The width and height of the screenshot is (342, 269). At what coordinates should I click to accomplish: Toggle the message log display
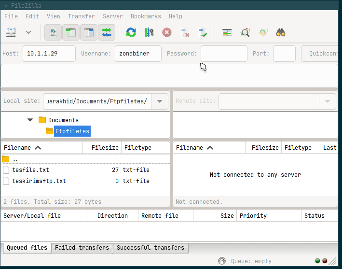point(53,32)
